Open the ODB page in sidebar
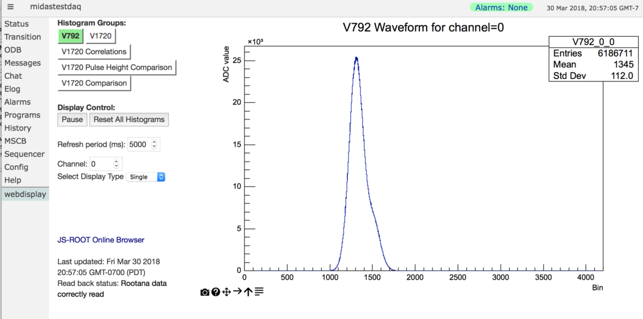The height and width of the screenshot is (319, 643). (x=13, y=50)
